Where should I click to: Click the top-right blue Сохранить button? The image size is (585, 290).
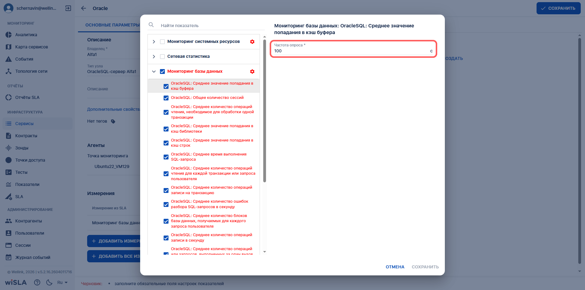558,8
